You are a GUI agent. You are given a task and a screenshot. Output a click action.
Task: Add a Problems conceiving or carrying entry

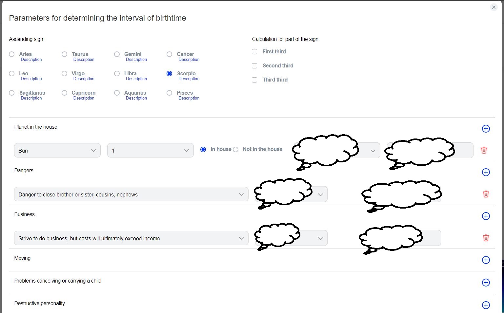486,283
